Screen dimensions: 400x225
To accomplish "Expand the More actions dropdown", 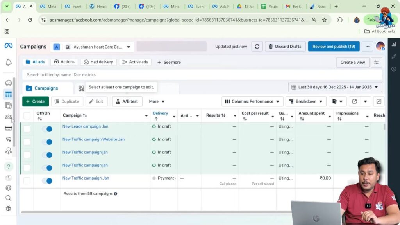I will point(157,101).
